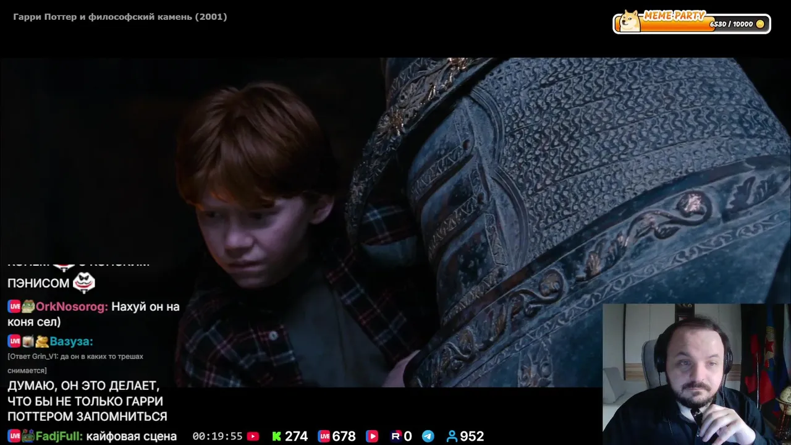
Task: Click the Doge icon in Meme Party bar
Action: coord(630,21)
